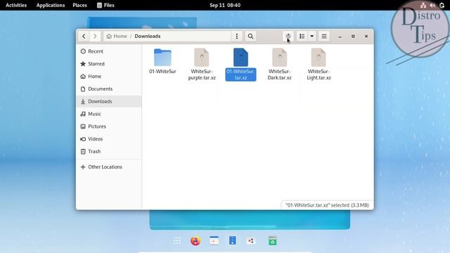This screenshot has width=450, height=253.
Task: Expand the view options dropdown arrow
Action: [311, 36]
